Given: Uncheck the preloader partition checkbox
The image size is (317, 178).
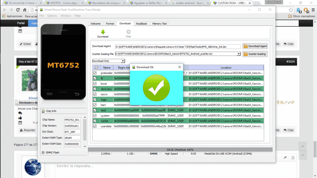Looking at the screenshot, I should pyautogui.click(x=95, y=73).
